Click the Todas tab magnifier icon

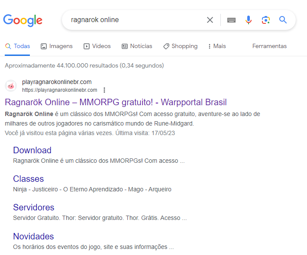(x=8, y=46)
